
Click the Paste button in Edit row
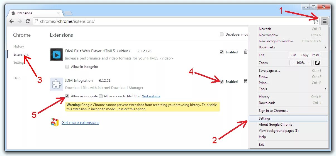[x=315, y=55]
